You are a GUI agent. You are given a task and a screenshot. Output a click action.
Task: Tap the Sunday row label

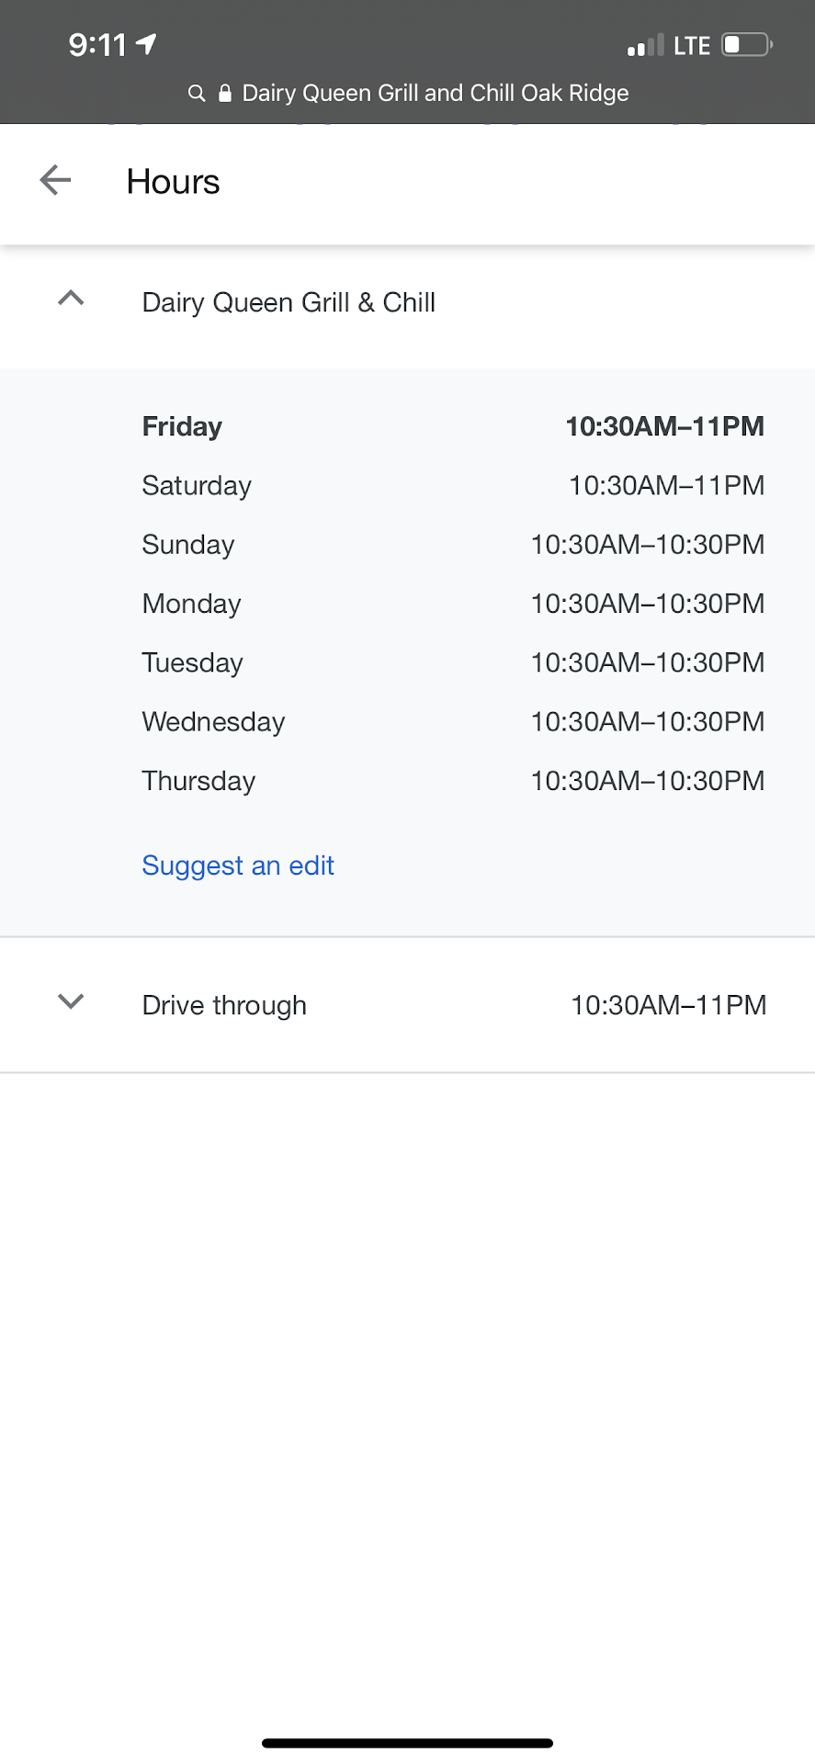(x=188, y=545)
